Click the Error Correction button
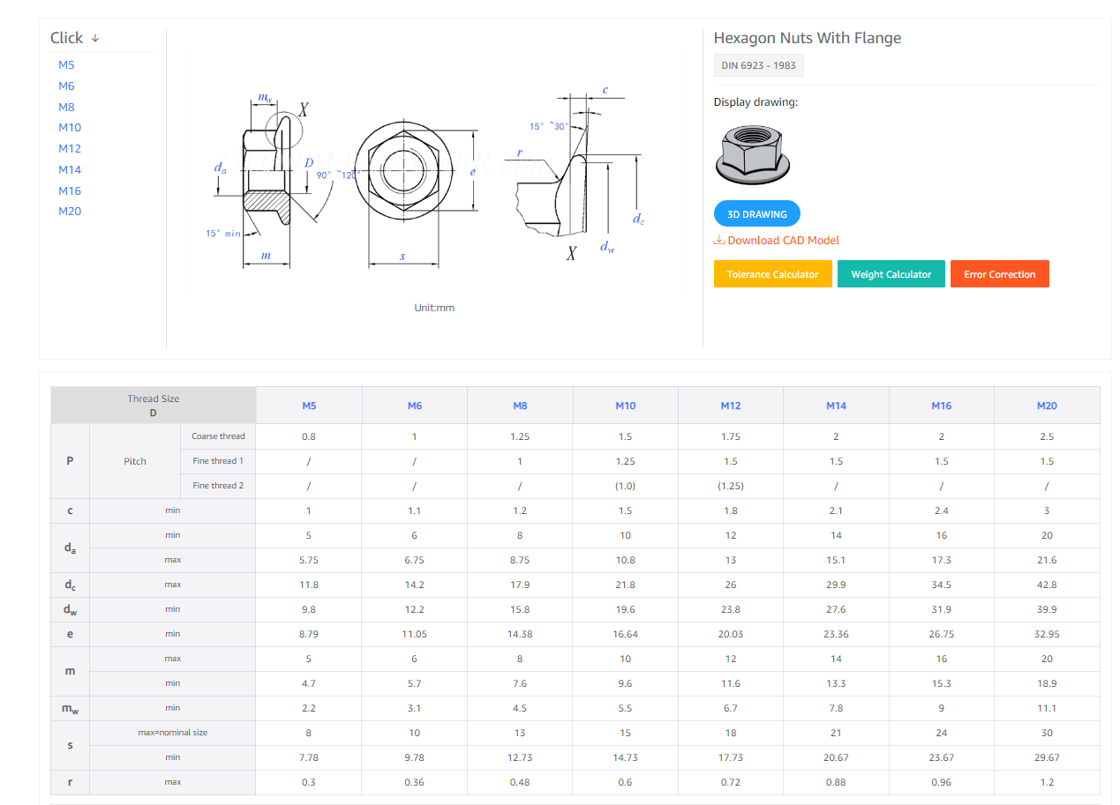The height and width of the screenshot is (805, 1120). tap(999, 274)
